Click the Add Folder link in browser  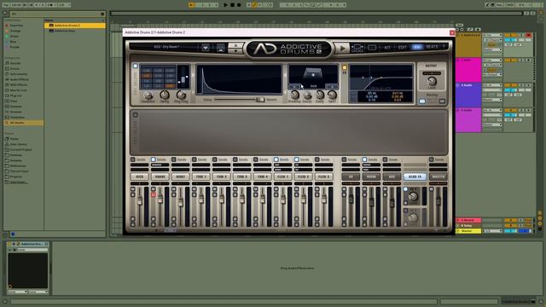[x=19, y=182]
